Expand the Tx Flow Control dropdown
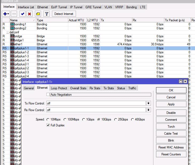Image resolution: width=195 pixels, height=165 pixels. 149,103
